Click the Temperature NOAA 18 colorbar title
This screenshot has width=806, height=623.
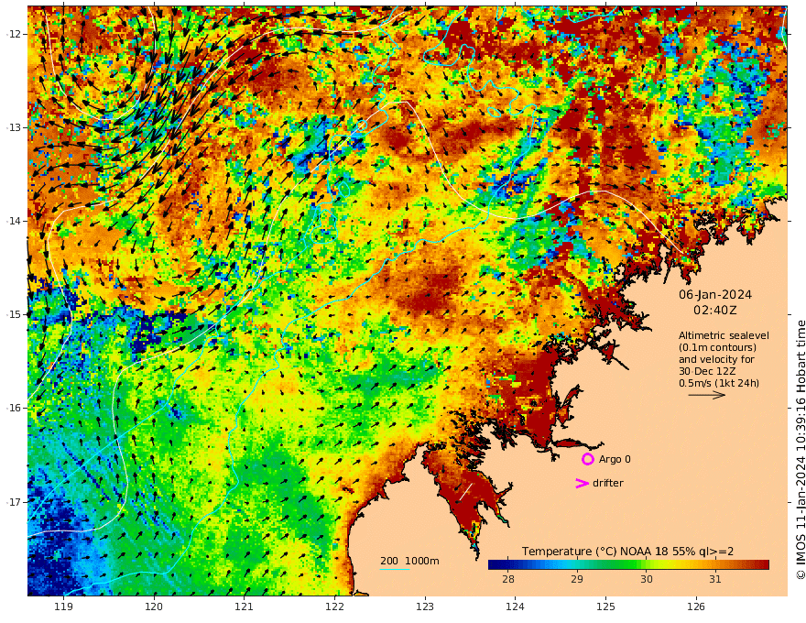point(627,552)
